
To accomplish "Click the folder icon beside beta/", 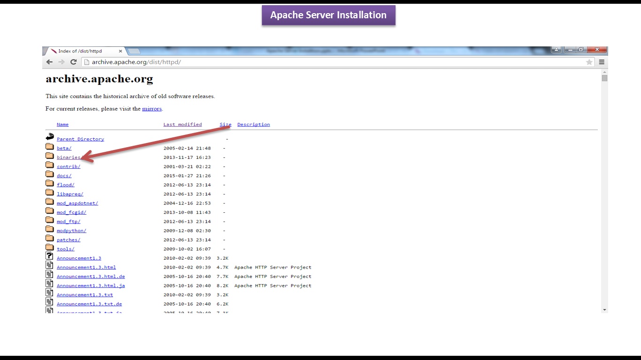I will [x=50, y=147].
